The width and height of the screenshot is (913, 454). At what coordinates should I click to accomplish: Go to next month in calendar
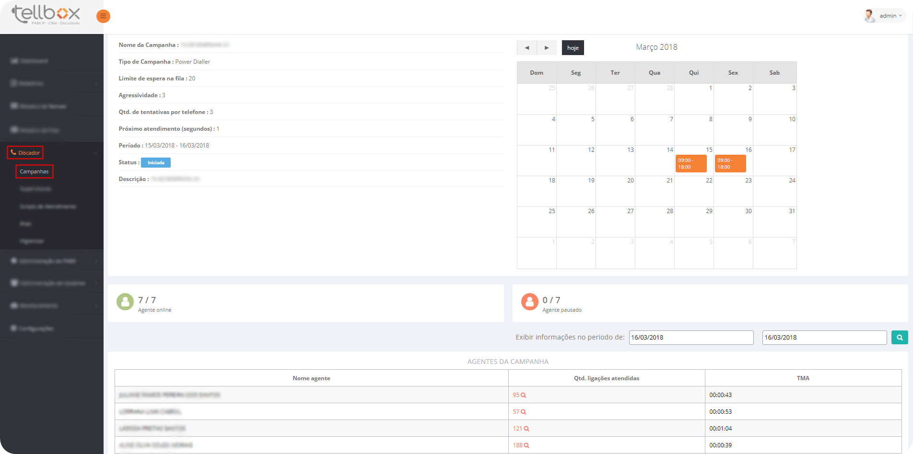tap(547, 48)
